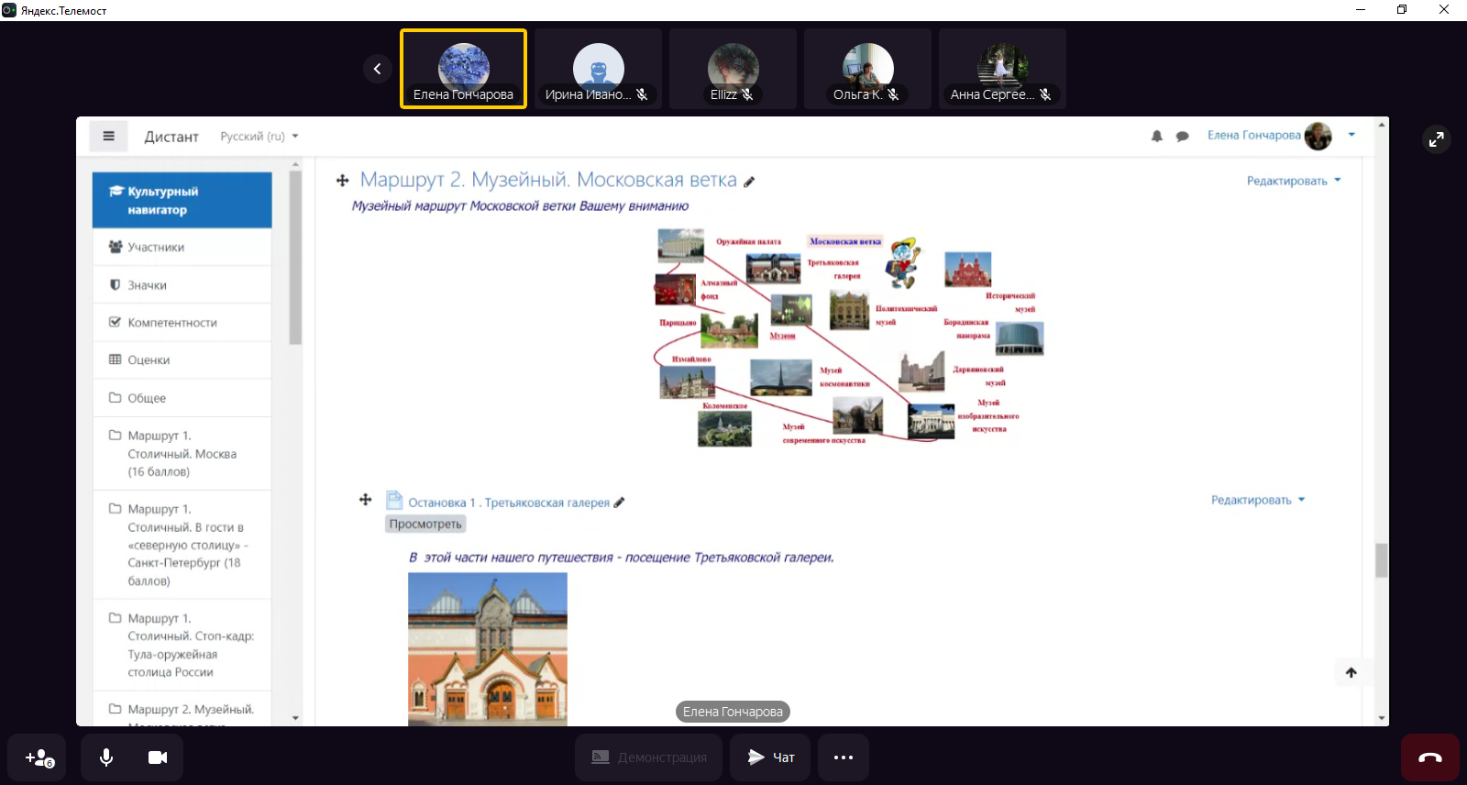The image size is (1467, 785).
Task: Expand shared screen to fullscreen
Action: [x=1436, y=139]
